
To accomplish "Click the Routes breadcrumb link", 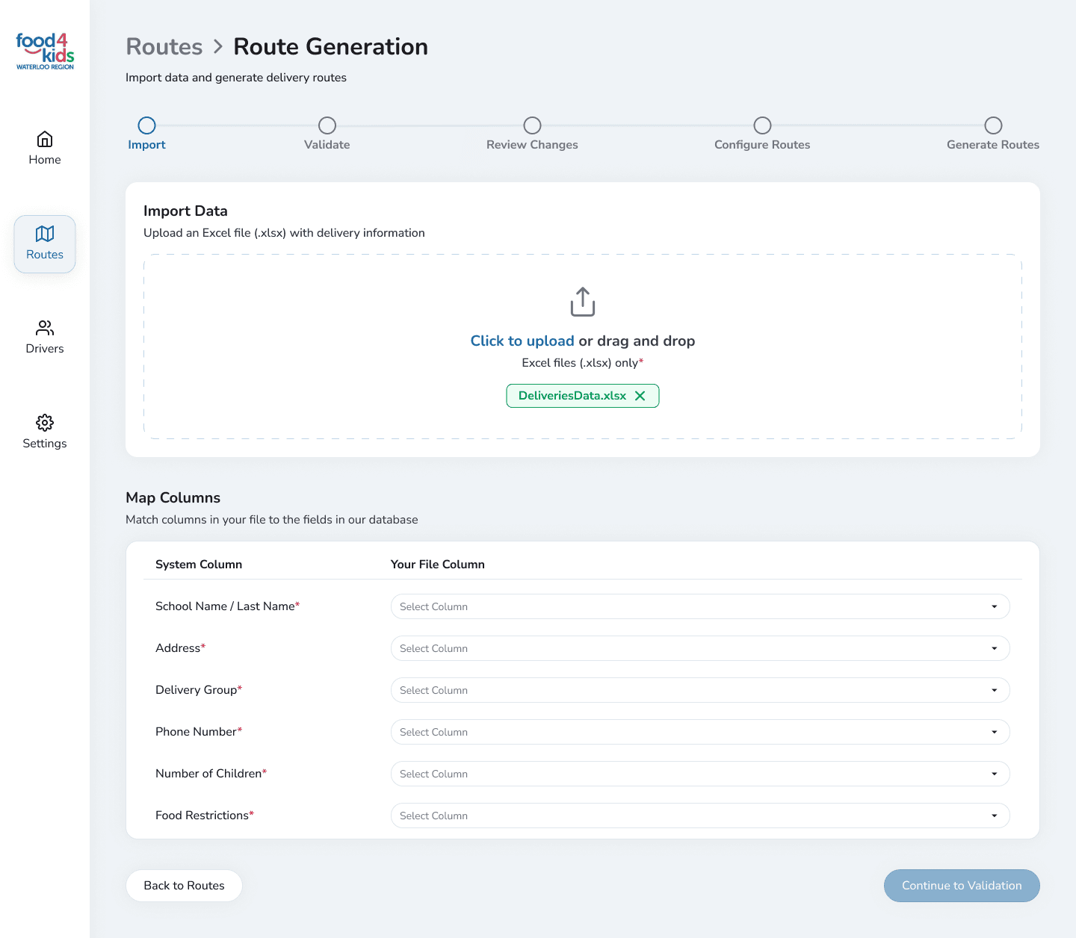I will (164, 46).
